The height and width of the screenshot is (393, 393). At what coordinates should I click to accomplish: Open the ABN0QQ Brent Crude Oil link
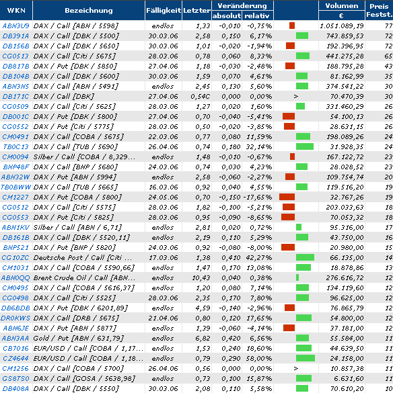click(15, 277)
